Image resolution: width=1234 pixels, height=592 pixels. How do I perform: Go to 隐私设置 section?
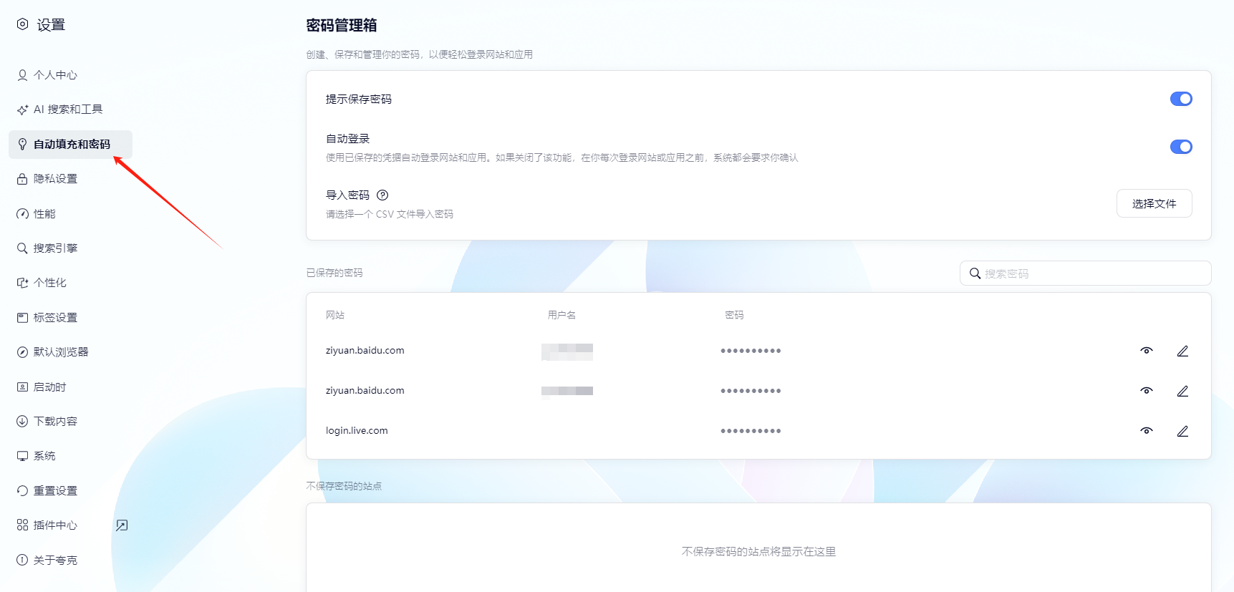[x=47, y=179]
